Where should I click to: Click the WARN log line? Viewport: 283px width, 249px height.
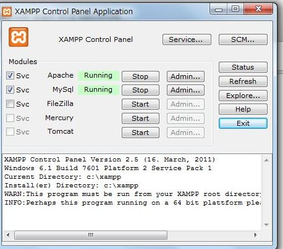(133, 194)
